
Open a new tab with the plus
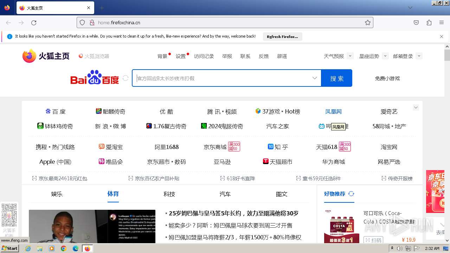point(102,8)
